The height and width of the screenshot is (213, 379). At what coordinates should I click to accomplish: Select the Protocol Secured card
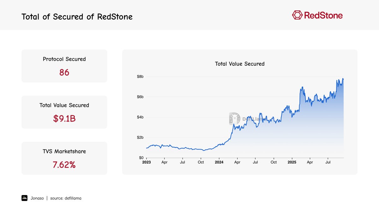64,66
